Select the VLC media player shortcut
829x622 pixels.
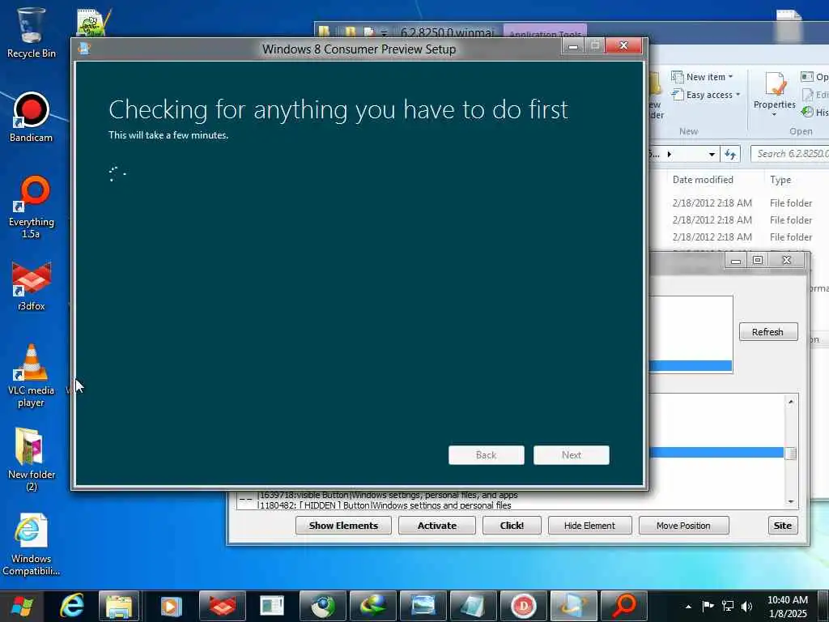31,376
